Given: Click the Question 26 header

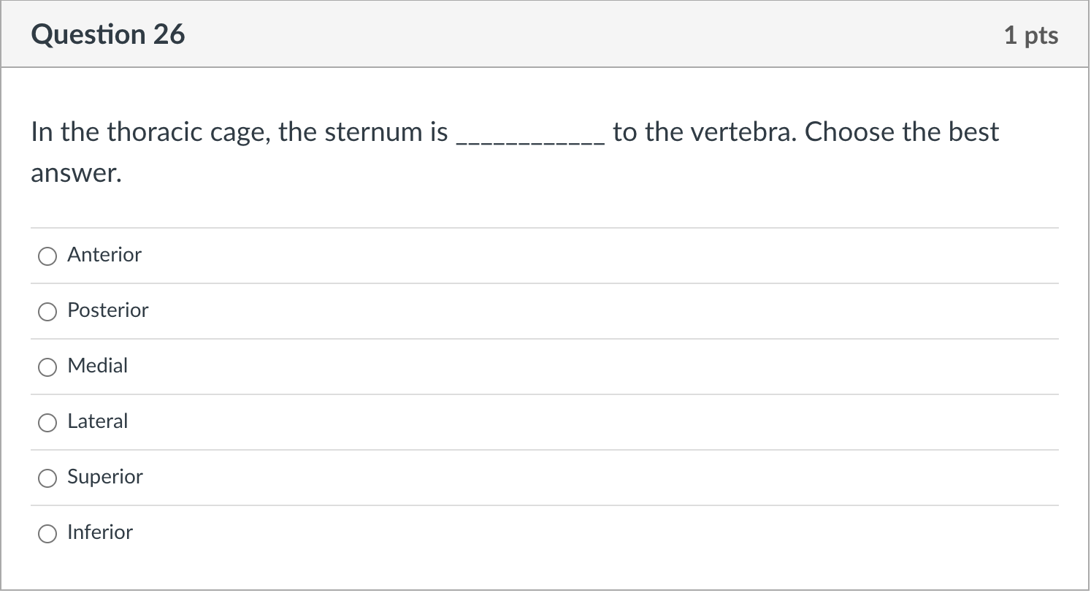Looking at the screenshot, I should click(x=108, y=34).
